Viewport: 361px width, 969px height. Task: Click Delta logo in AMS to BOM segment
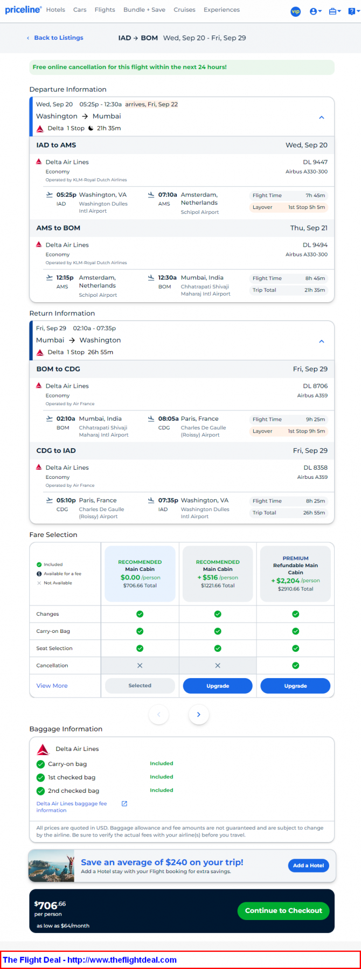[x=39, y=245]
